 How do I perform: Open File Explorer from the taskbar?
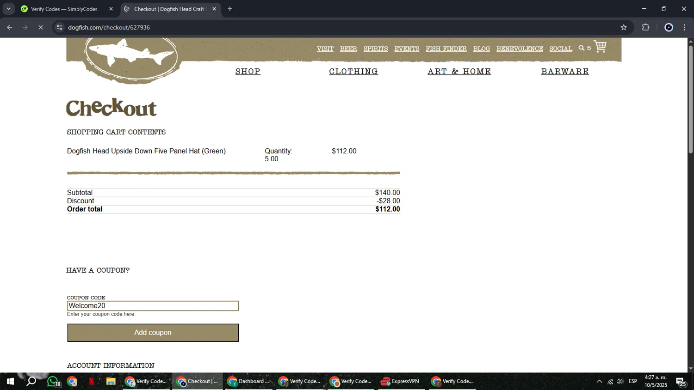[111, 382]
